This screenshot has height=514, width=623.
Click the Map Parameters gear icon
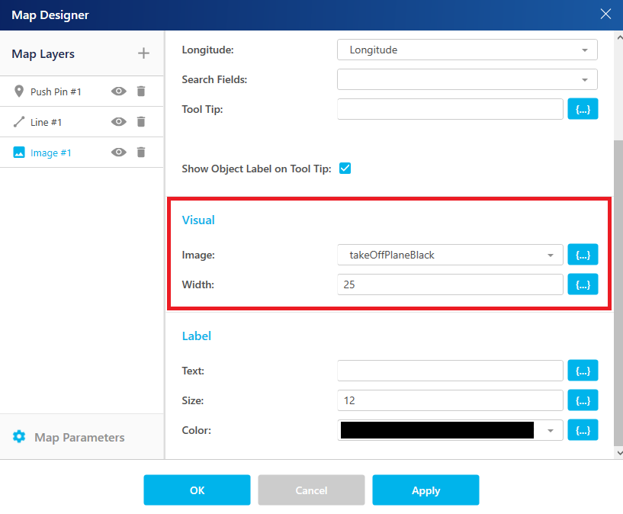click(18, 436)
